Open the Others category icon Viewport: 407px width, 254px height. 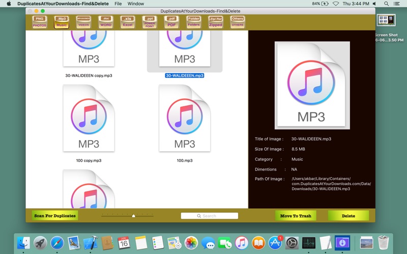238,22
